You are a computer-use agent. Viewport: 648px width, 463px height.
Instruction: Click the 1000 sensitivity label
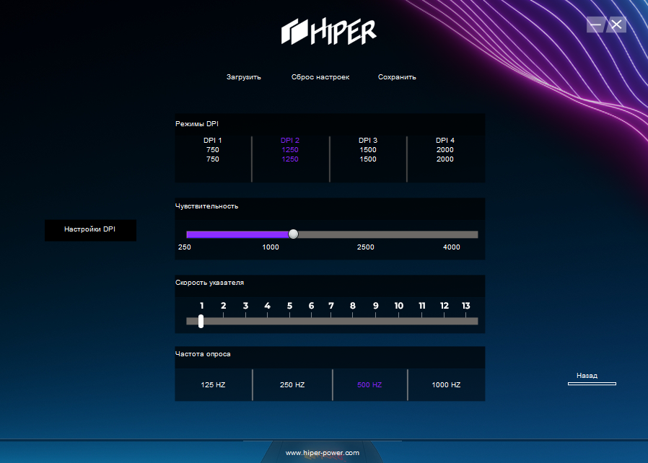click(x=271, y=247)
